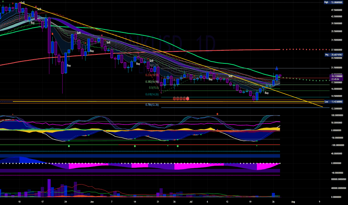
Task: Select the 0.618(14.26) Fibonacci level label
Action: tap(152, 94)
